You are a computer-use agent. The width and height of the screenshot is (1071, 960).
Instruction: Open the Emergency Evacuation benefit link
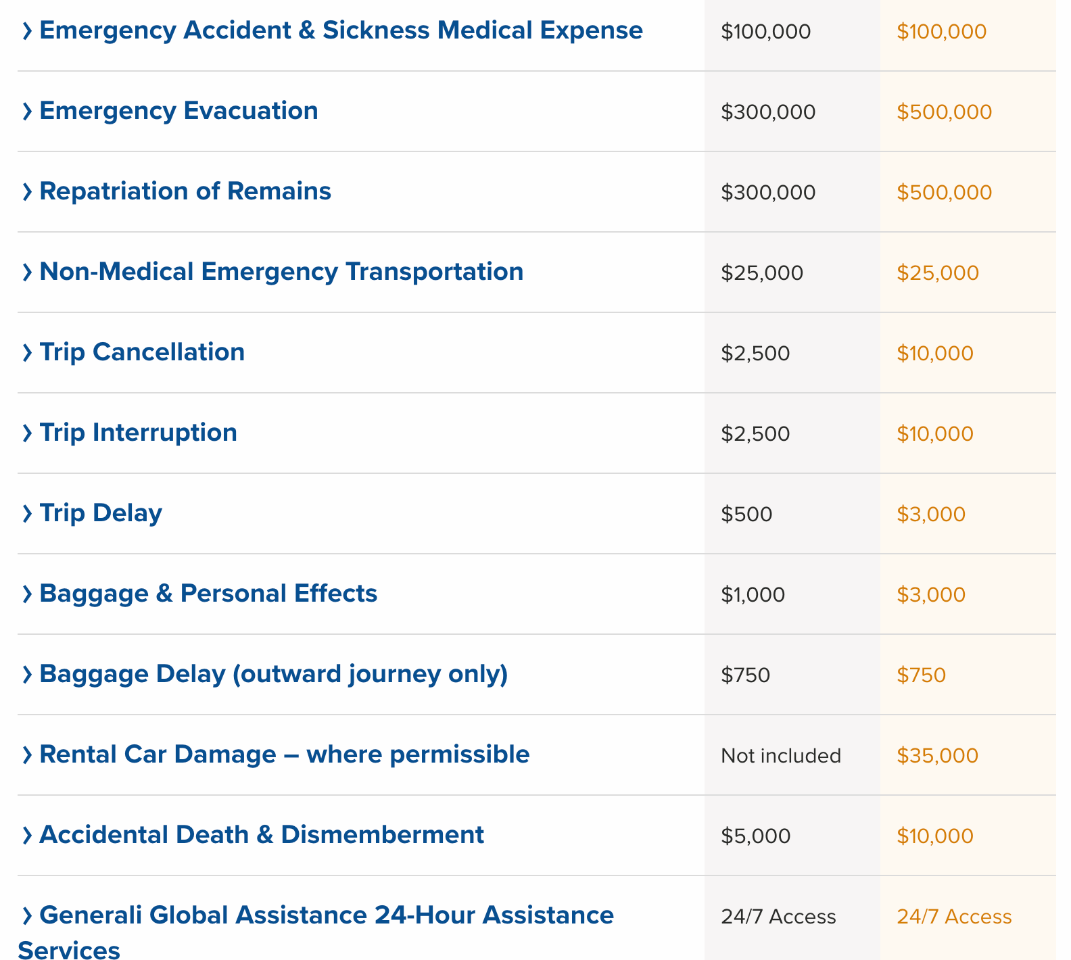[178, 110]
